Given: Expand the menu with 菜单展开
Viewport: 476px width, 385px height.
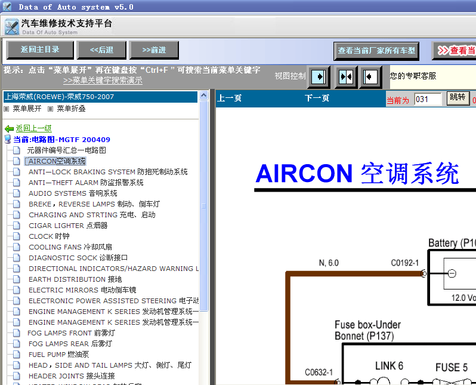Looking at the screenshot, I should tap(27, 109).
